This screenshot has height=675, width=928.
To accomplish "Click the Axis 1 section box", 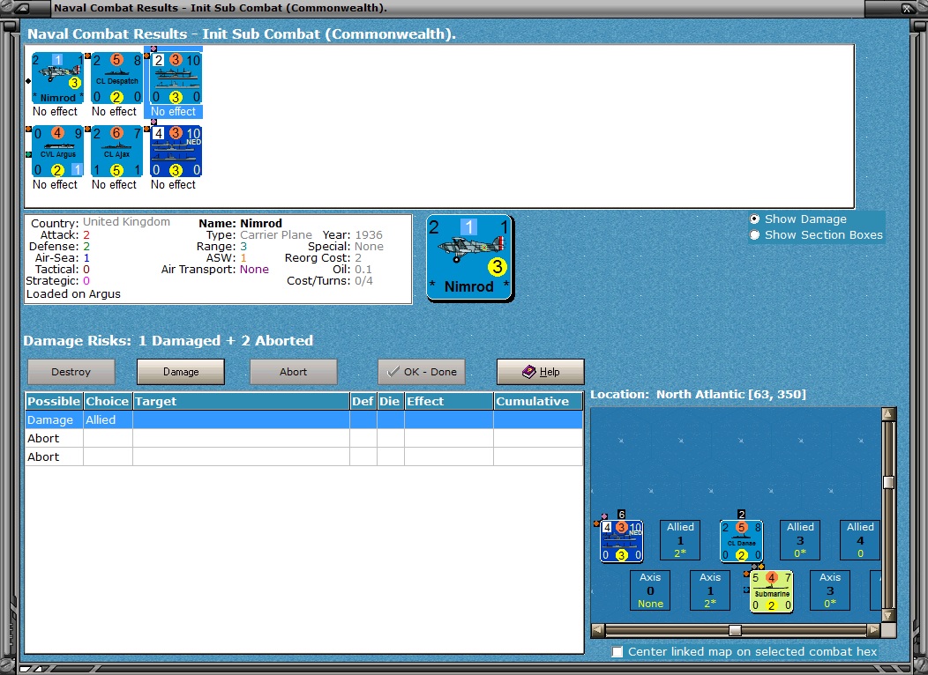I will [x=710, y=590].
